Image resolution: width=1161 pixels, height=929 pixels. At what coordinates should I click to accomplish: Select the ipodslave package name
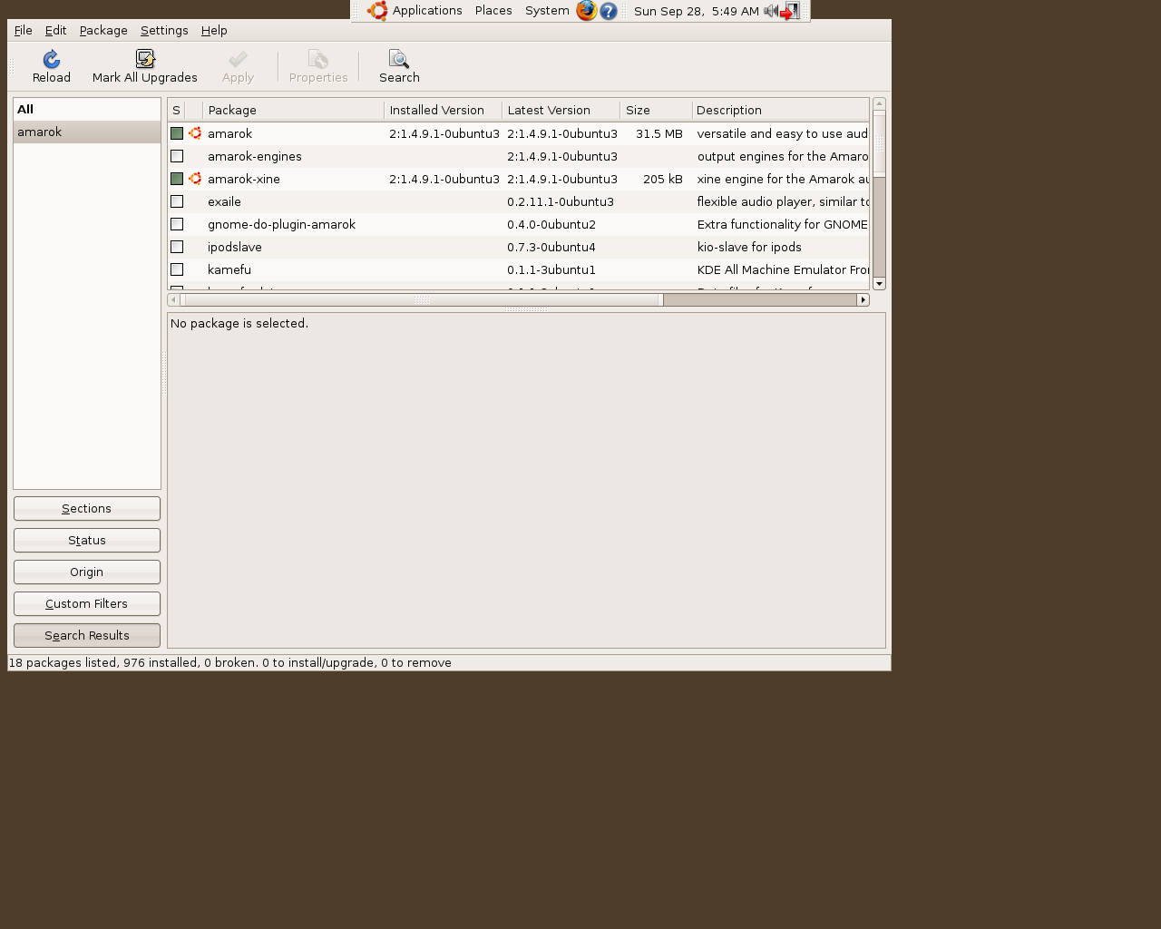point(235,247)
